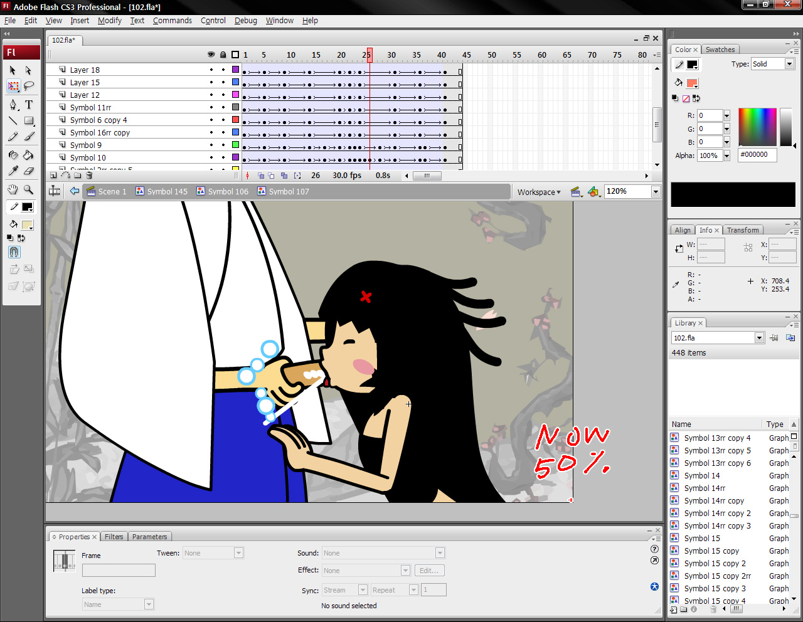The height and width of the screenshot is (622, 803).
Task: Select the Free Transform tool
Action: [13, 87]
